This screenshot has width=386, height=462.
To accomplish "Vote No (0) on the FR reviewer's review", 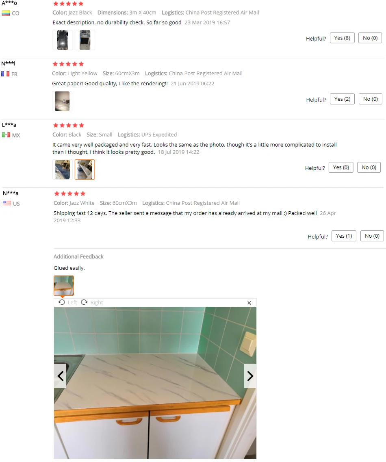I will point(371,99).
